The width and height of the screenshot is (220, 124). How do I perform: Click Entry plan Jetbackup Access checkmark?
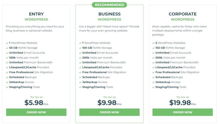7,82
